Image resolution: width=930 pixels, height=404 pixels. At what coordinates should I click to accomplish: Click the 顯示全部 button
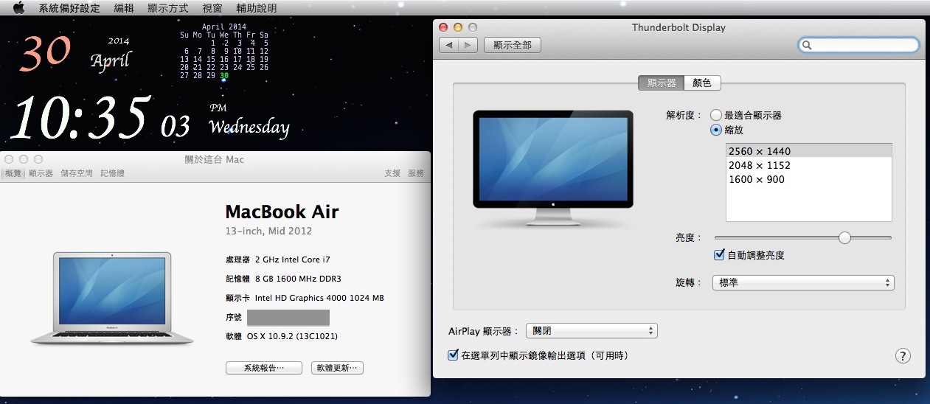pyautogui.click(x=513, y=45)
